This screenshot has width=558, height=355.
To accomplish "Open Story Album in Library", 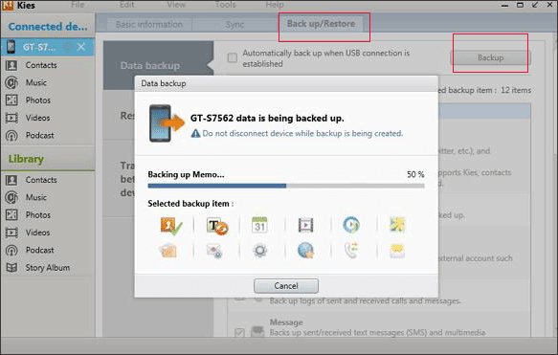I will click(47, 268).
